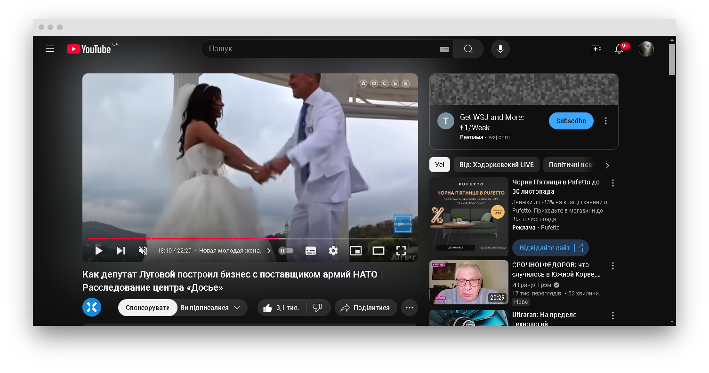Screen dimensions: 709x373
Task: Click the video title text
Action: [233, 281]
